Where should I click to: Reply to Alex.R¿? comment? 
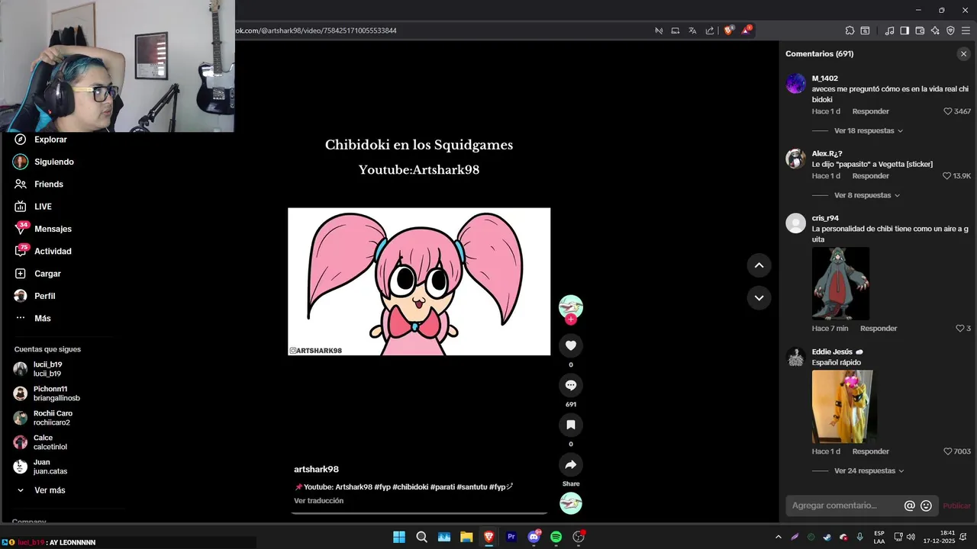point(870,176)
